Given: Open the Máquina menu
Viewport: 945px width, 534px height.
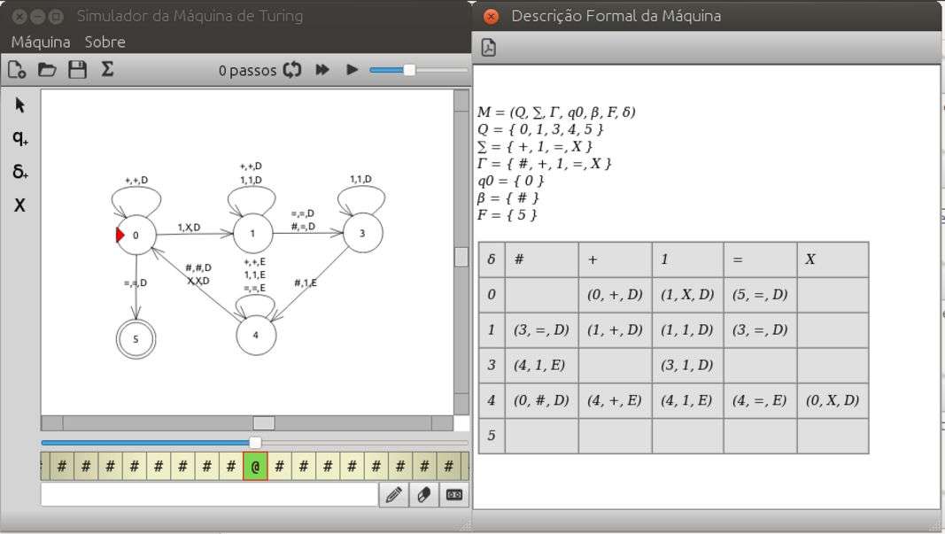Looking at the screenshot, I should pyautogui.click(x=41, y=42).
